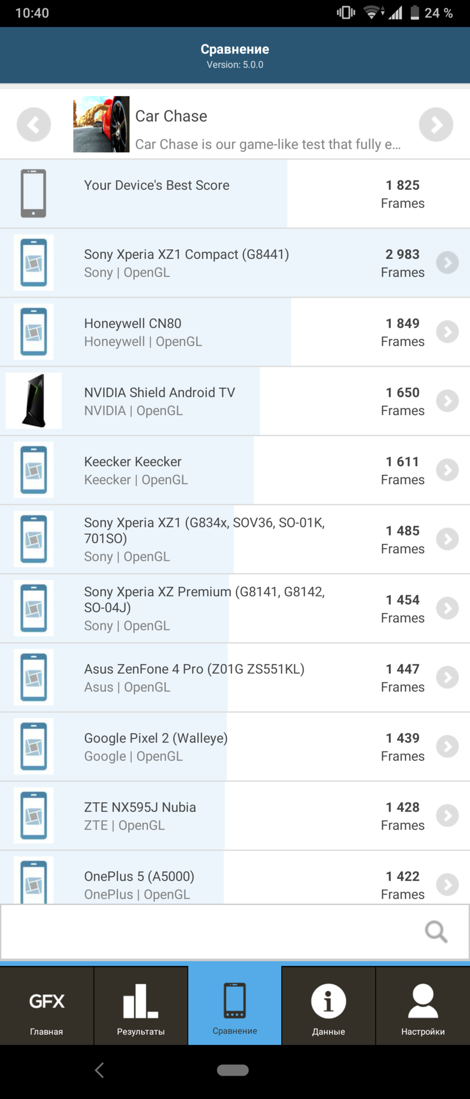Go to previous benchmark test arrow
The width and height of the screenshot is (470, 1099).
pyautogui.click(x=34, y=125)
